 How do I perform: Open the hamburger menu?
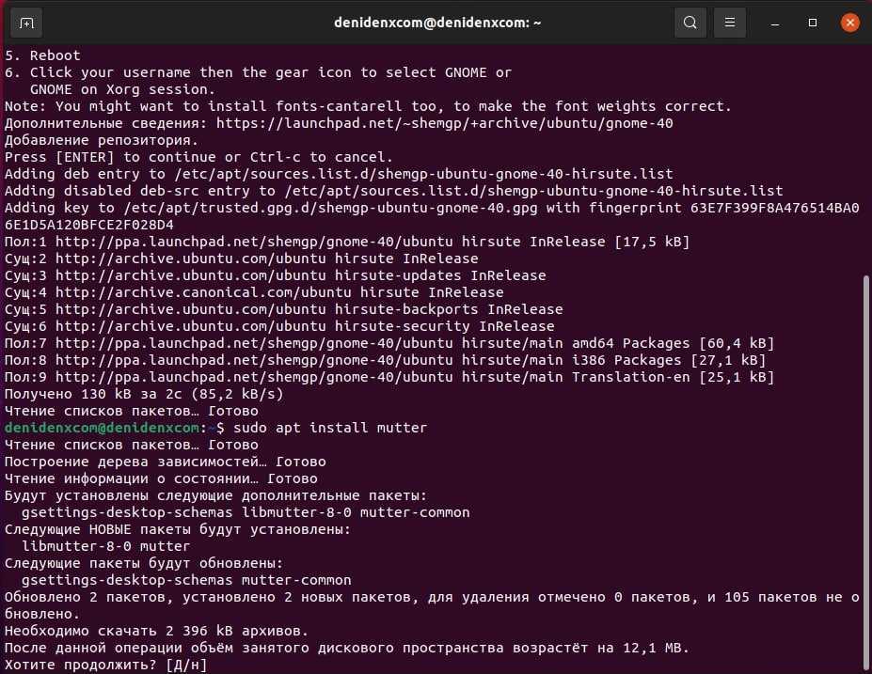729,23
